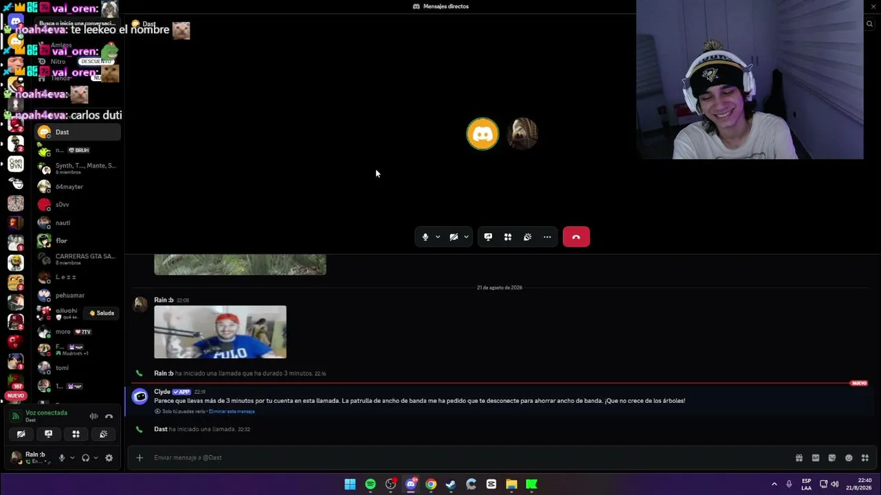881x495 pixels.
Task: Open CARRERAS GTA SA group chat
Action: coord(78,259)
